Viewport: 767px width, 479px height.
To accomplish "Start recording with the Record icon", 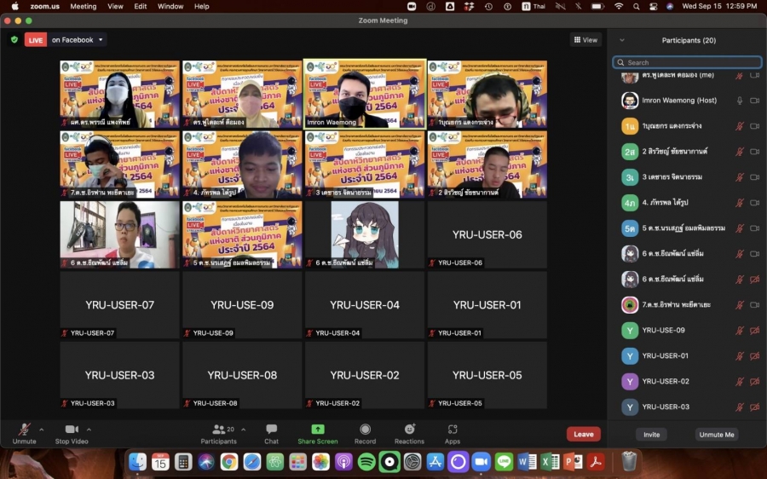I will (x=365, y=430).
